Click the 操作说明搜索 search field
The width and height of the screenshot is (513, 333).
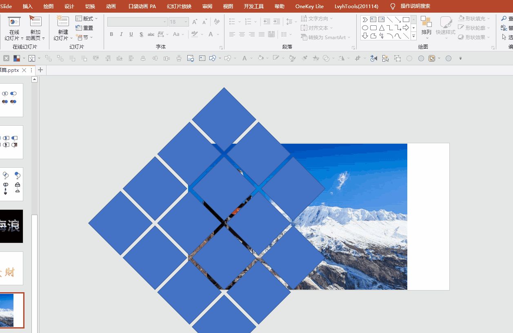[x=415, y=6]
